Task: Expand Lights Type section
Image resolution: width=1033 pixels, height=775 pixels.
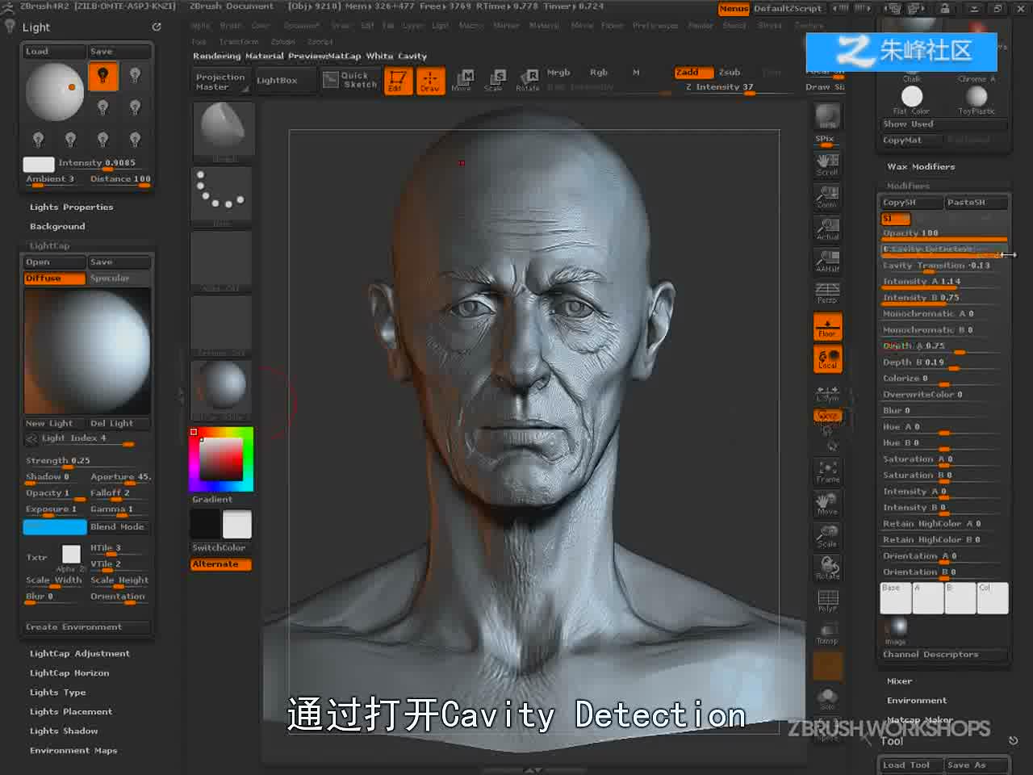Action: click(x=57, y=693)
